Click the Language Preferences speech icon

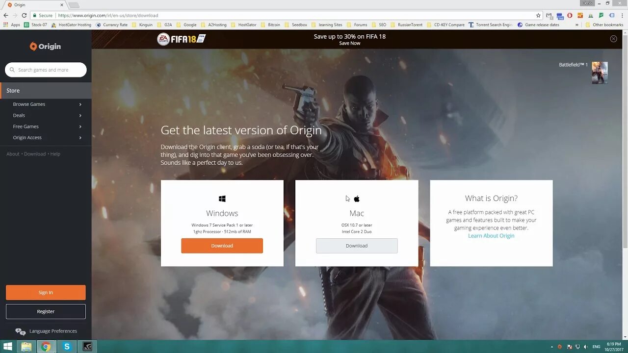(20, 331)
